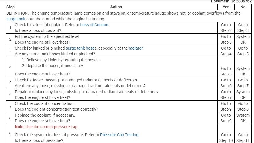Click the step number 5 cell

[10, 83]
